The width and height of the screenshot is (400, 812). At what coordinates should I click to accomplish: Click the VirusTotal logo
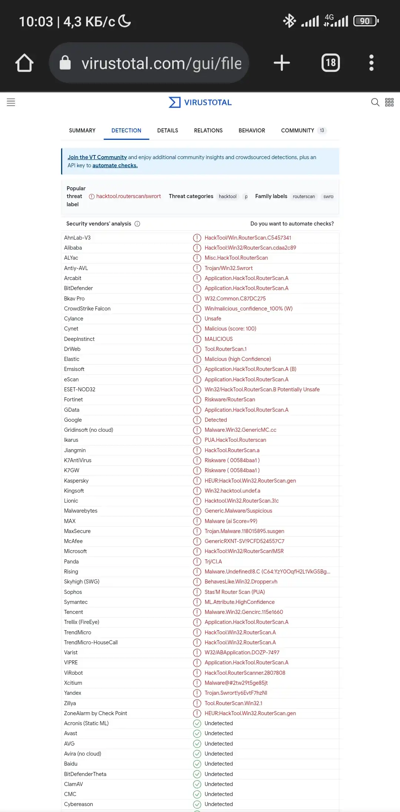click(200, 102)
